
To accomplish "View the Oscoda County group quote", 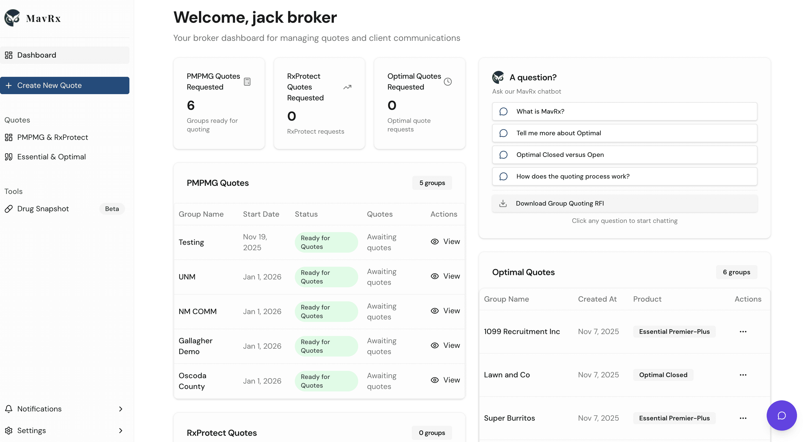I will pos(445,380).
